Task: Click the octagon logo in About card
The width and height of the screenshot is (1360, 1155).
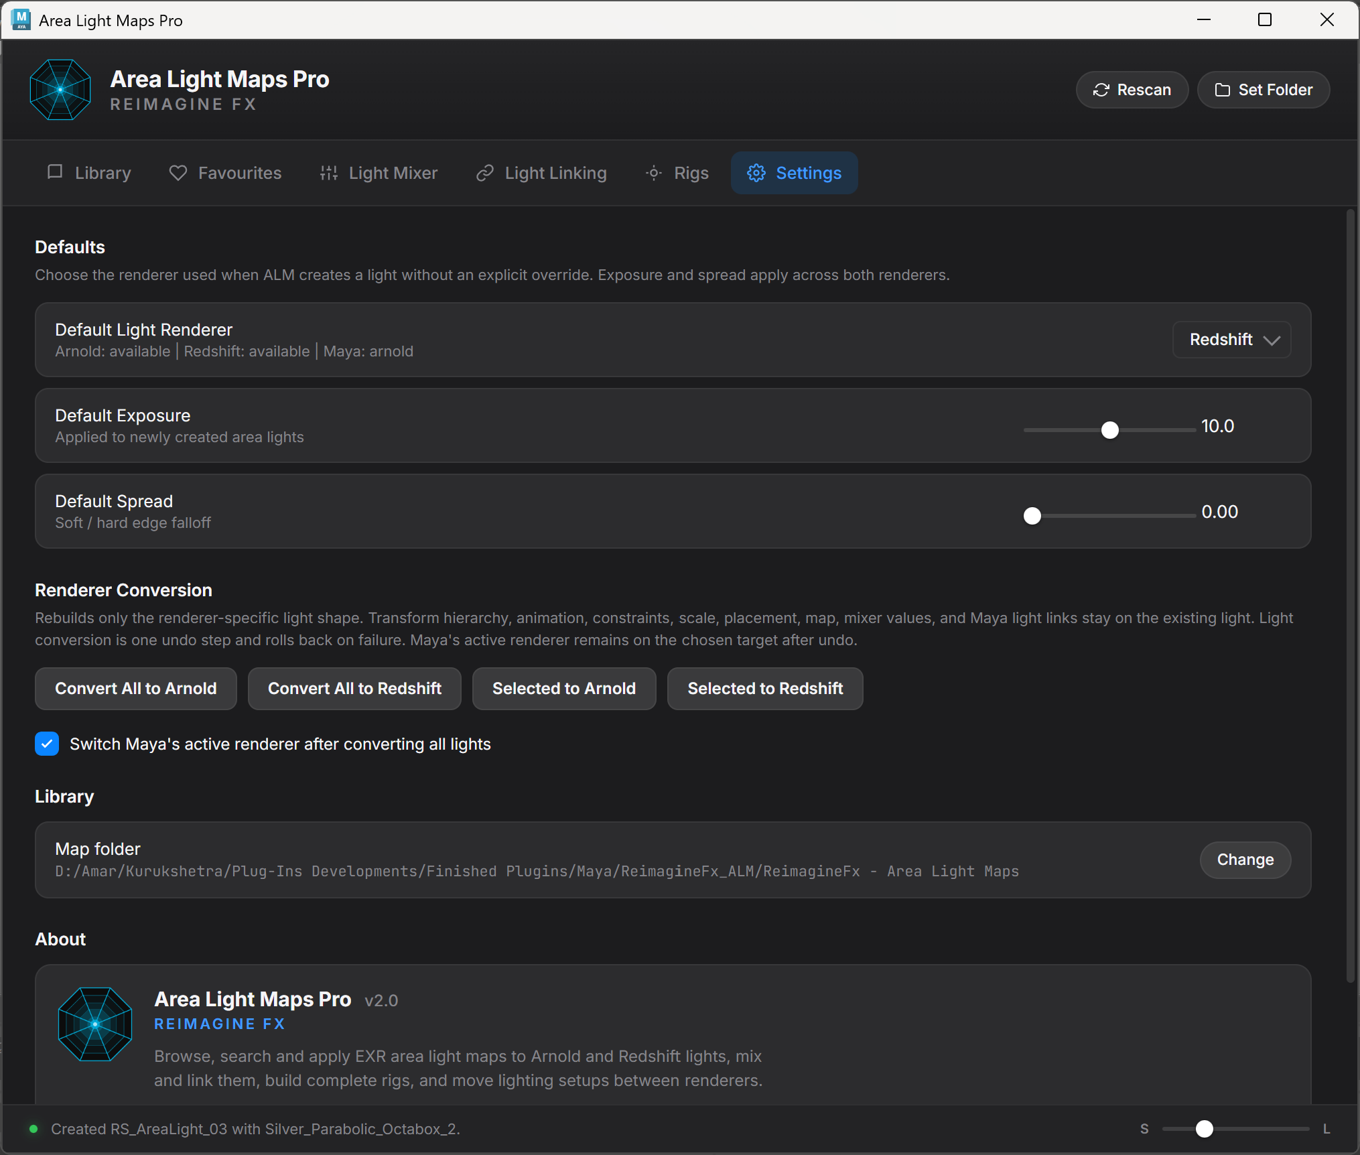Action: 95,1024
